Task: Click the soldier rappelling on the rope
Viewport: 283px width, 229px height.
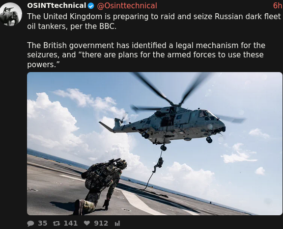Action: click(158, 165)
